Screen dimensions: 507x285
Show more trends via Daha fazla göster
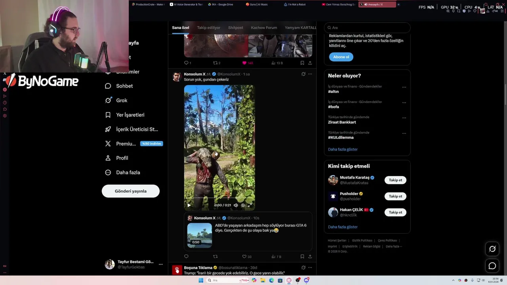pos(343,150)
